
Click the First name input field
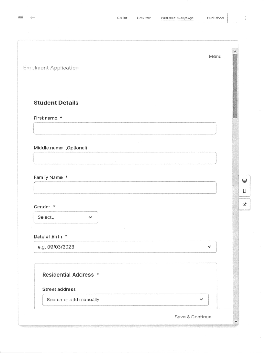125,128
